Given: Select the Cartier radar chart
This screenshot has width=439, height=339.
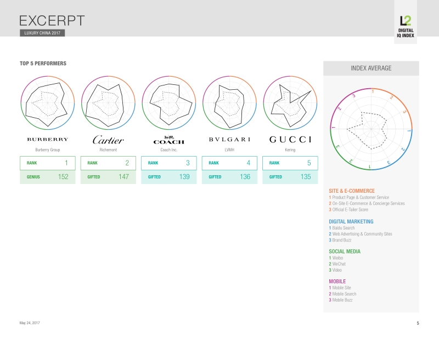Looking at the screenshot, I should 108,102.
